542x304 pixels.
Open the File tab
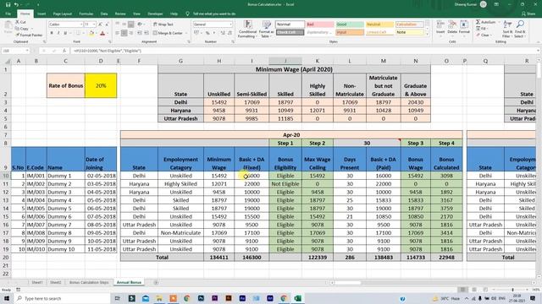click(8, 14)
